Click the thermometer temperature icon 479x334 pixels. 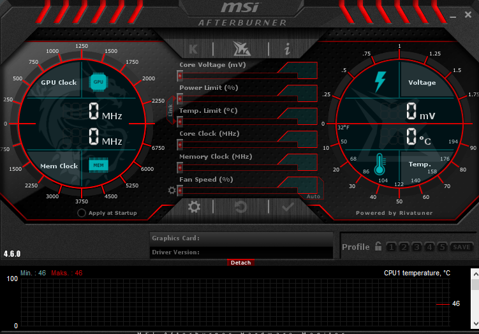[380, 164]
